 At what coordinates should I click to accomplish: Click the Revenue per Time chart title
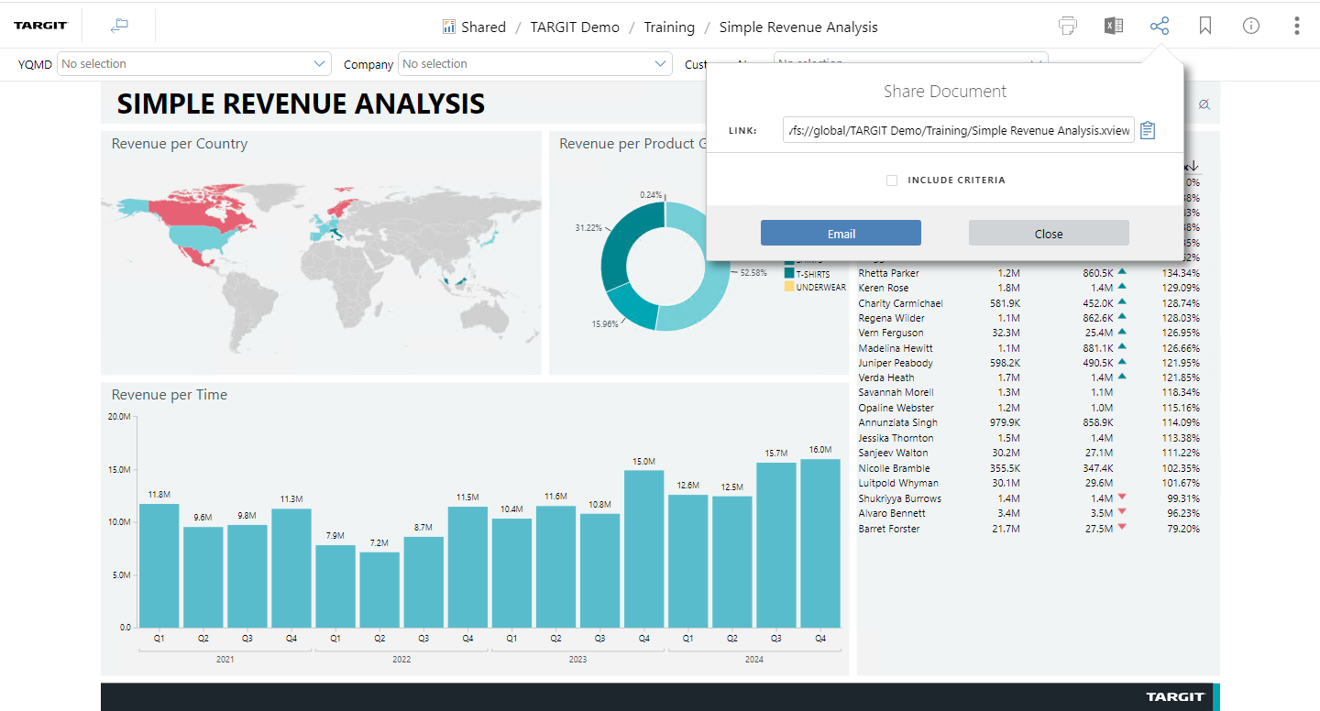click(x=170, y=395)
